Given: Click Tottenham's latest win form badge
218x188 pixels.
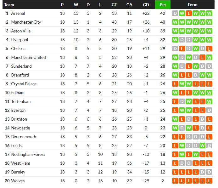Looking at the screenshot, I should click(210, 102).
